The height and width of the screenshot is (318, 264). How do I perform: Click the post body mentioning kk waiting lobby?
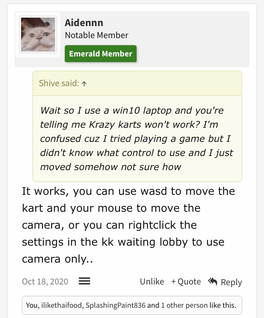click(128, 225)
